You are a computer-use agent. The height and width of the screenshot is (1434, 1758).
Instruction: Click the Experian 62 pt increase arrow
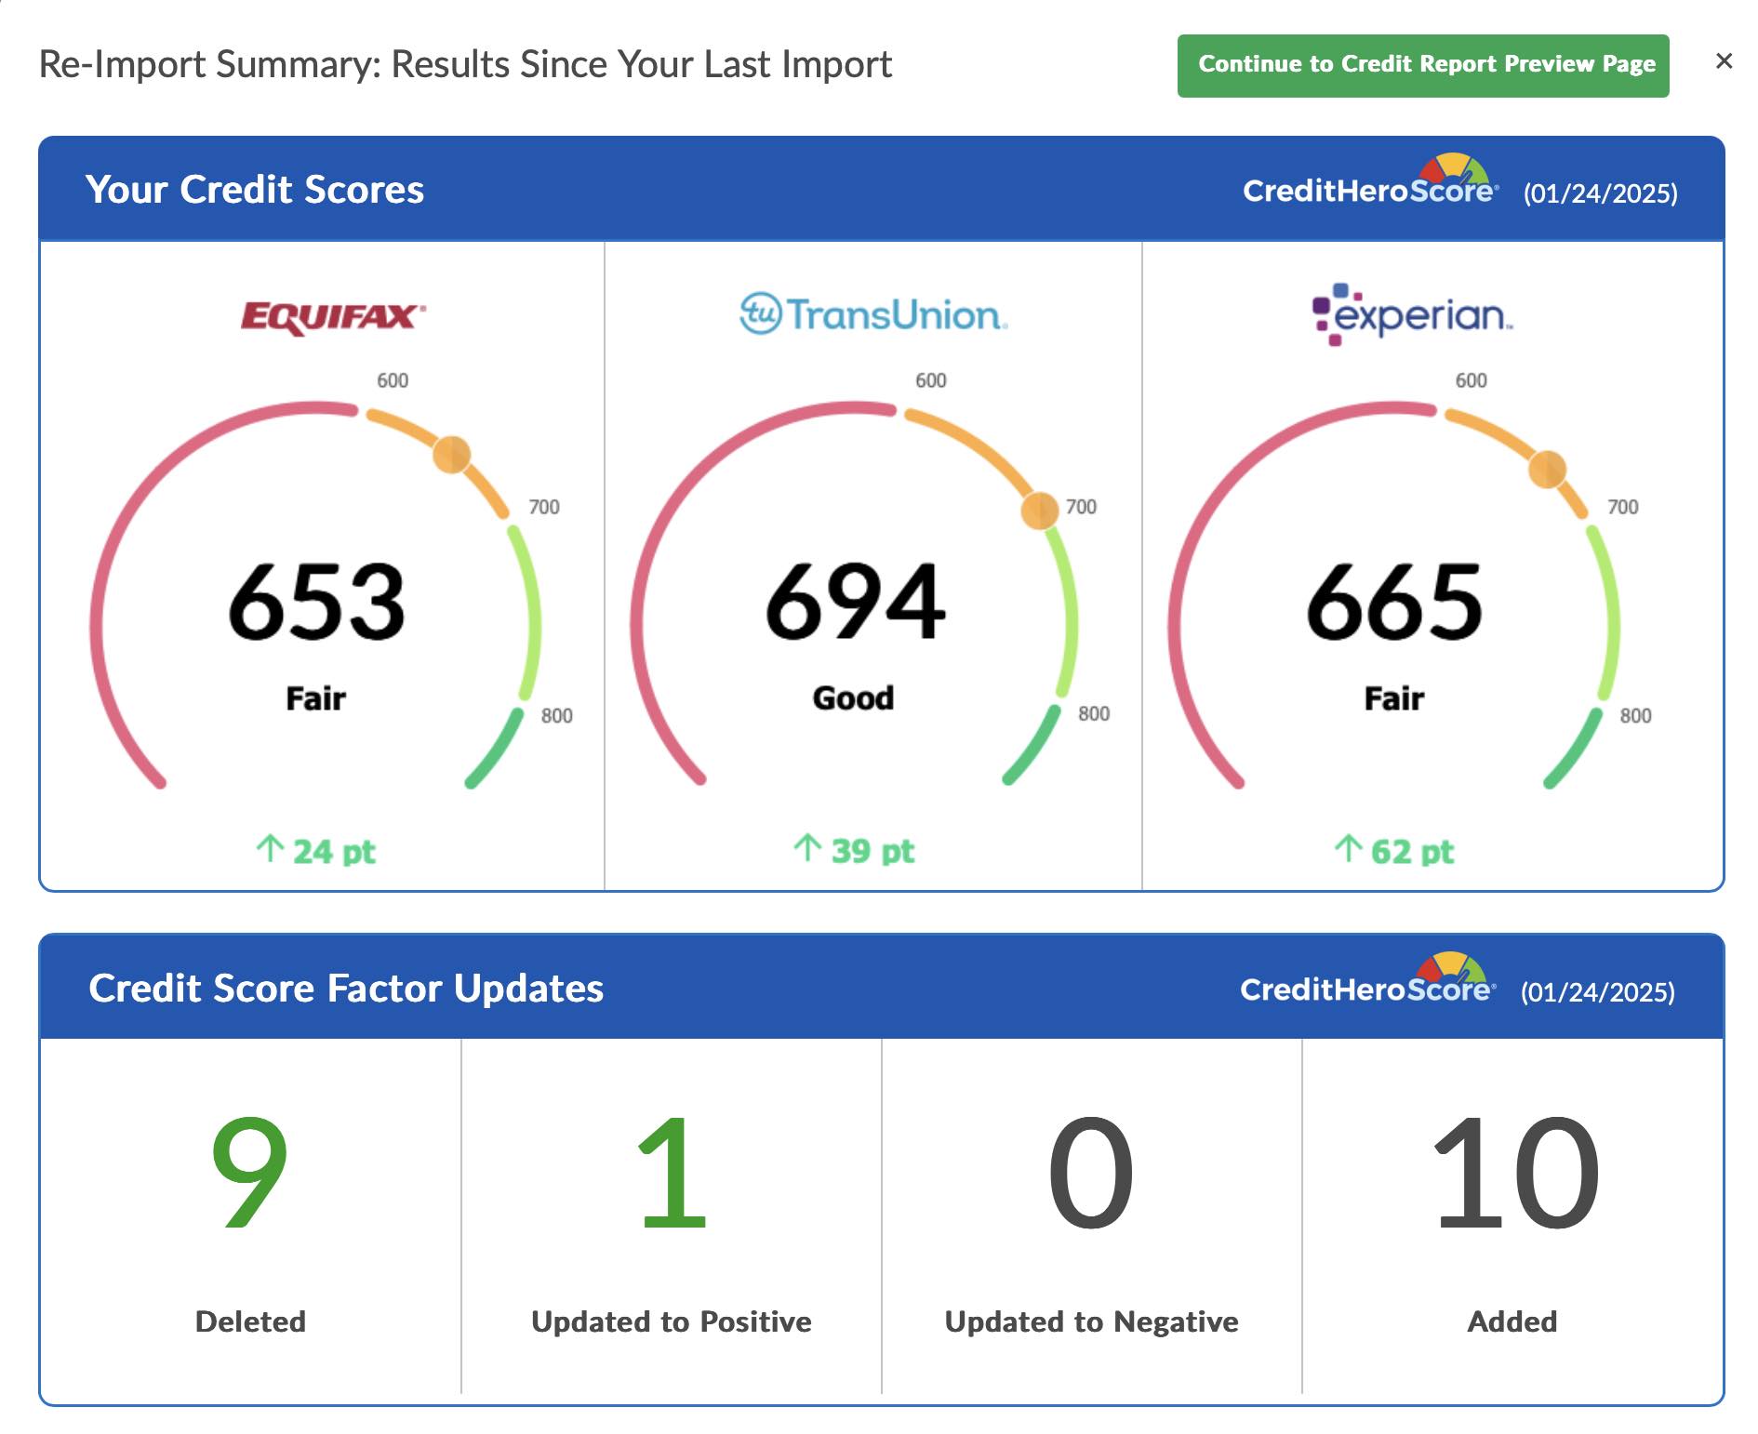click(1347, 849)
